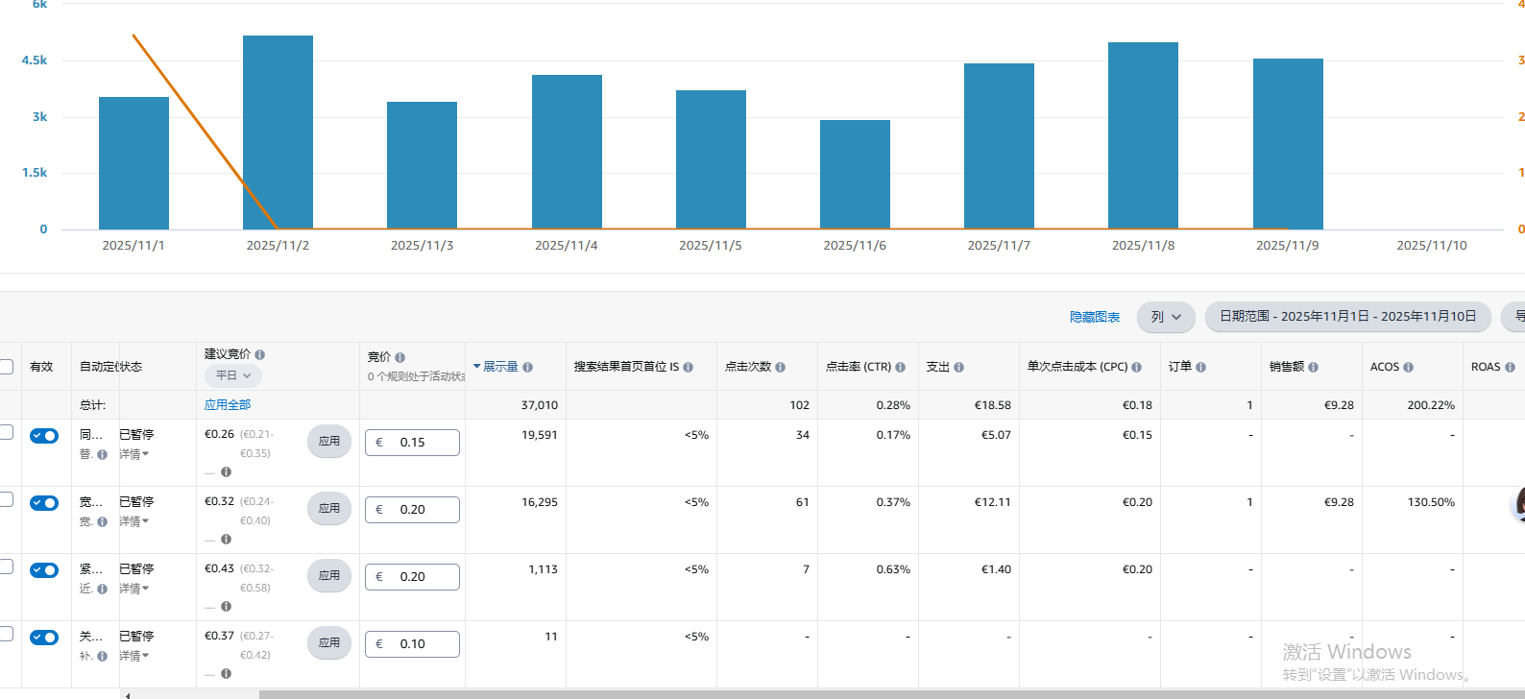Click the 支出 column header

938,367
